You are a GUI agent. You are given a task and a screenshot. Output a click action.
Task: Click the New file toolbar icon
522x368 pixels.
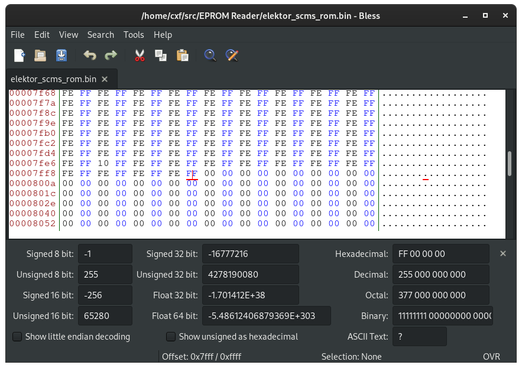tap(20, 56)
